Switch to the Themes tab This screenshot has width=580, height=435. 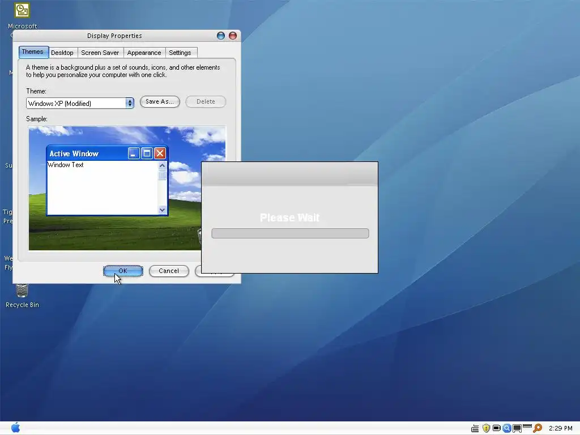(33, 52)
